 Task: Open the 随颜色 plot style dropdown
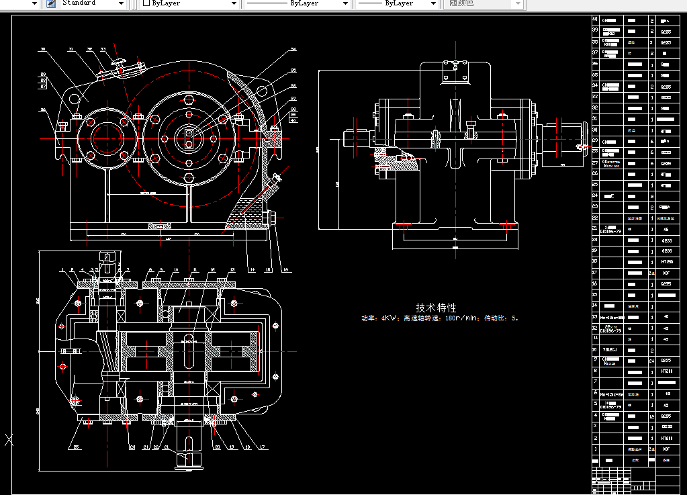tap(518, 3)
